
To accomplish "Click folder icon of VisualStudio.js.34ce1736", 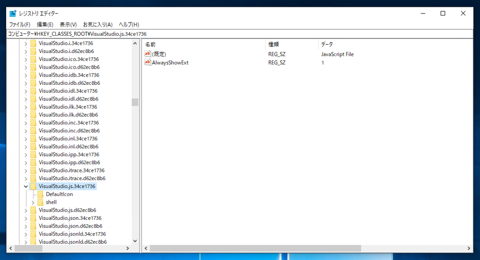I will pyautogui.click(x=33, y=186).
